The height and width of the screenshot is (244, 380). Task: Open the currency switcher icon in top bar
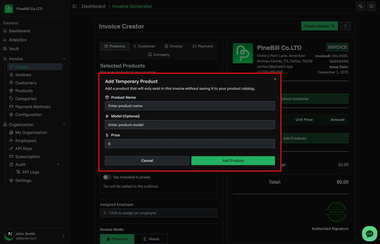(360, 6)
